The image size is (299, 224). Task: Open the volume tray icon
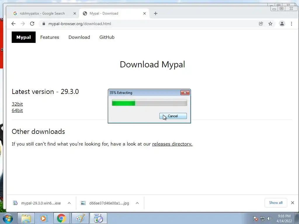coord(269,218)
